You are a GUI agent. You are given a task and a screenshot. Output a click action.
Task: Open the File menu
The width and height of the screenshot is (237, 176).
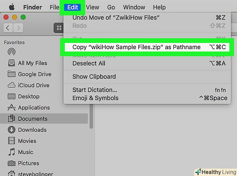click(54, 7)
